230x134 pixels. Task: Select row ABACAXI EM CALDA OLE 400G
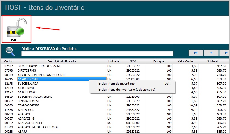(x=114, y=127)
